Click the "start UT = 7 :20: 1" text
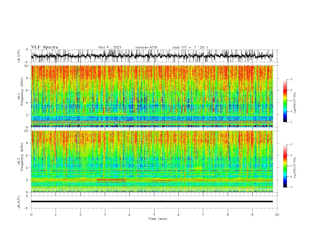 tap(190, 47)
